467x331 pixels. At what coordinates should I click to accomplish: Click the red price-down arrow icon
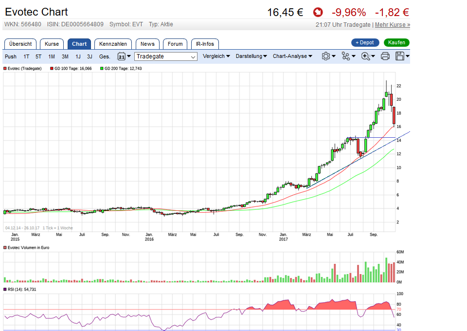(x=318, y=12)
